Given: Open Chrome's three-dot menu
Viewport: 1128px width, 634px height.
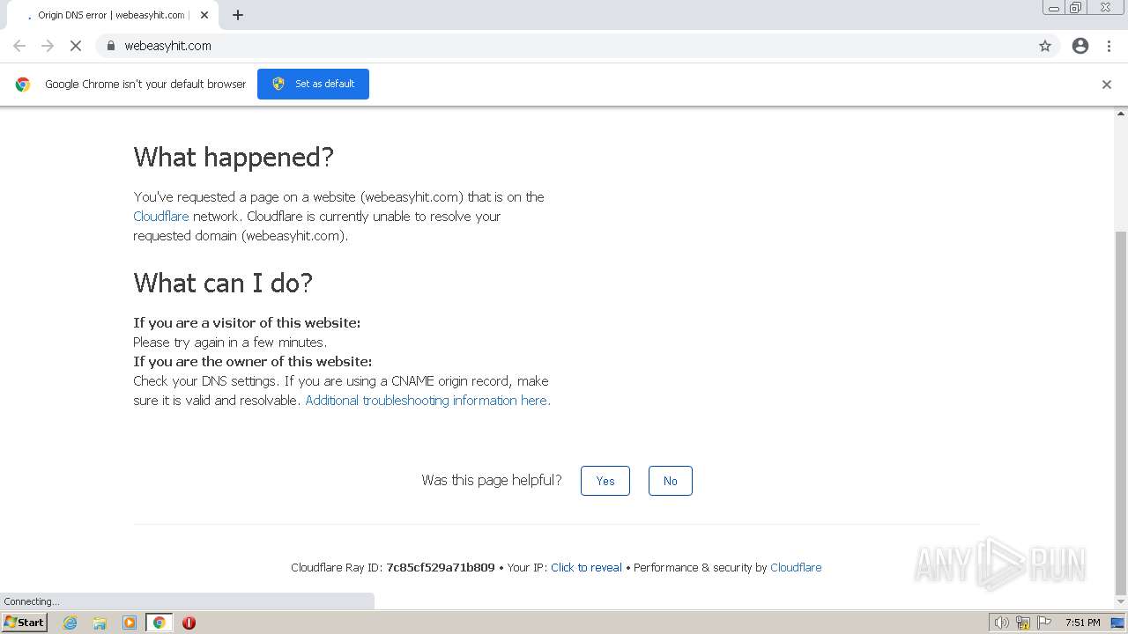Looking at the screenshot, I should pyautogui.click(x=1109, y=46).
